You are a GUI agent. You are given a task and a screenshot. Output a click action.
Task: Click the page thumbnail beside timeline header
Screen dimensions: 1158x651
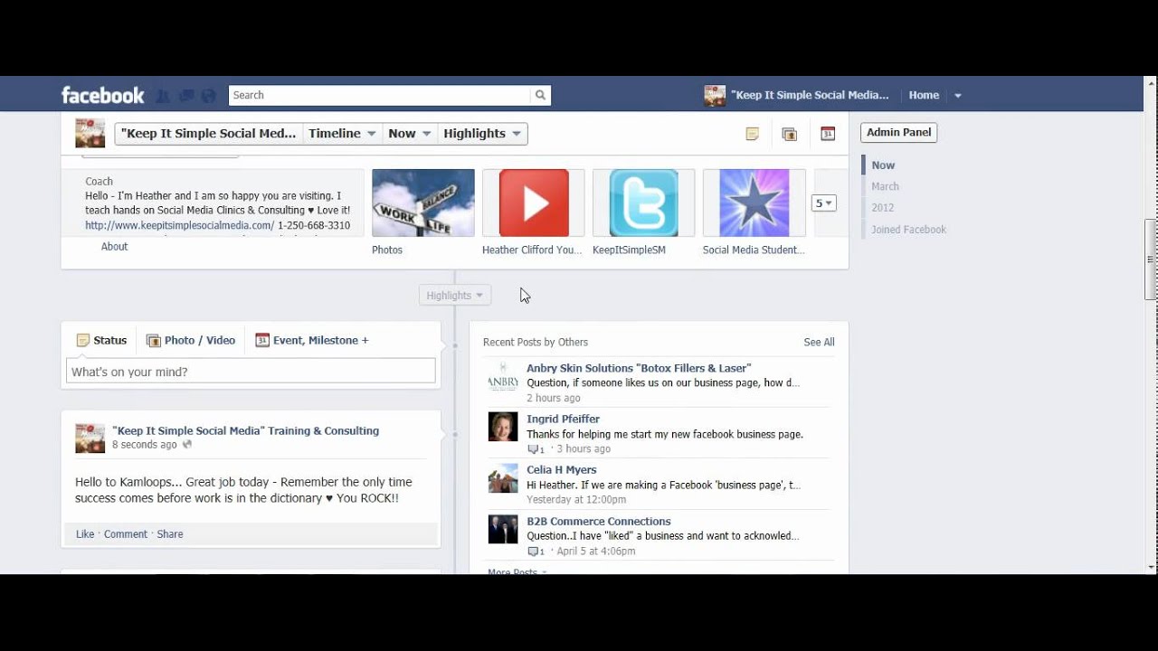[x=90, y=133]
